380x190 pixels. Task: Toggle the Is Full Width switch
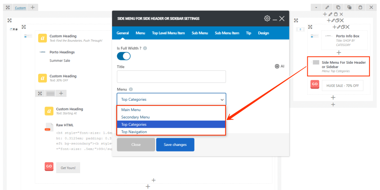[124, 56]
